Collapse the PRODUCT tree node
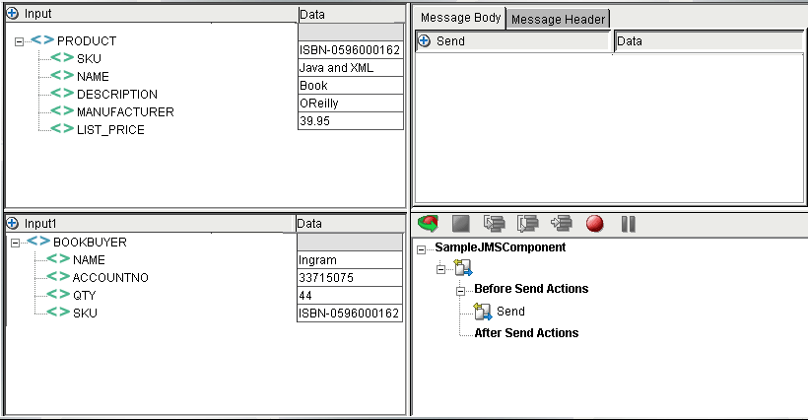 (19, 41)
